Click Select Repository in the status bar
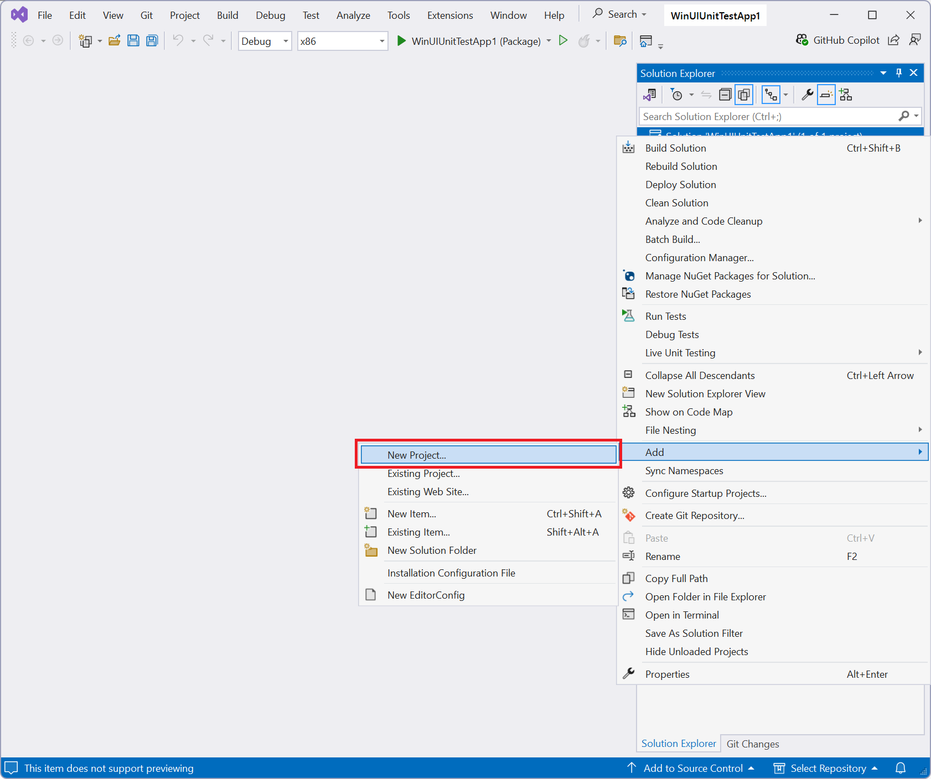931x779 pixels. (827, 768)
